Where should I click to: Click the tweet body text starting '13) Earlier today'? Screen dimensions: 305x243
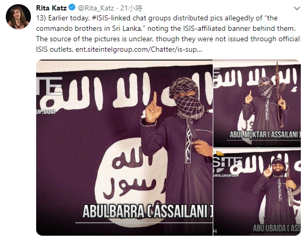168,34
